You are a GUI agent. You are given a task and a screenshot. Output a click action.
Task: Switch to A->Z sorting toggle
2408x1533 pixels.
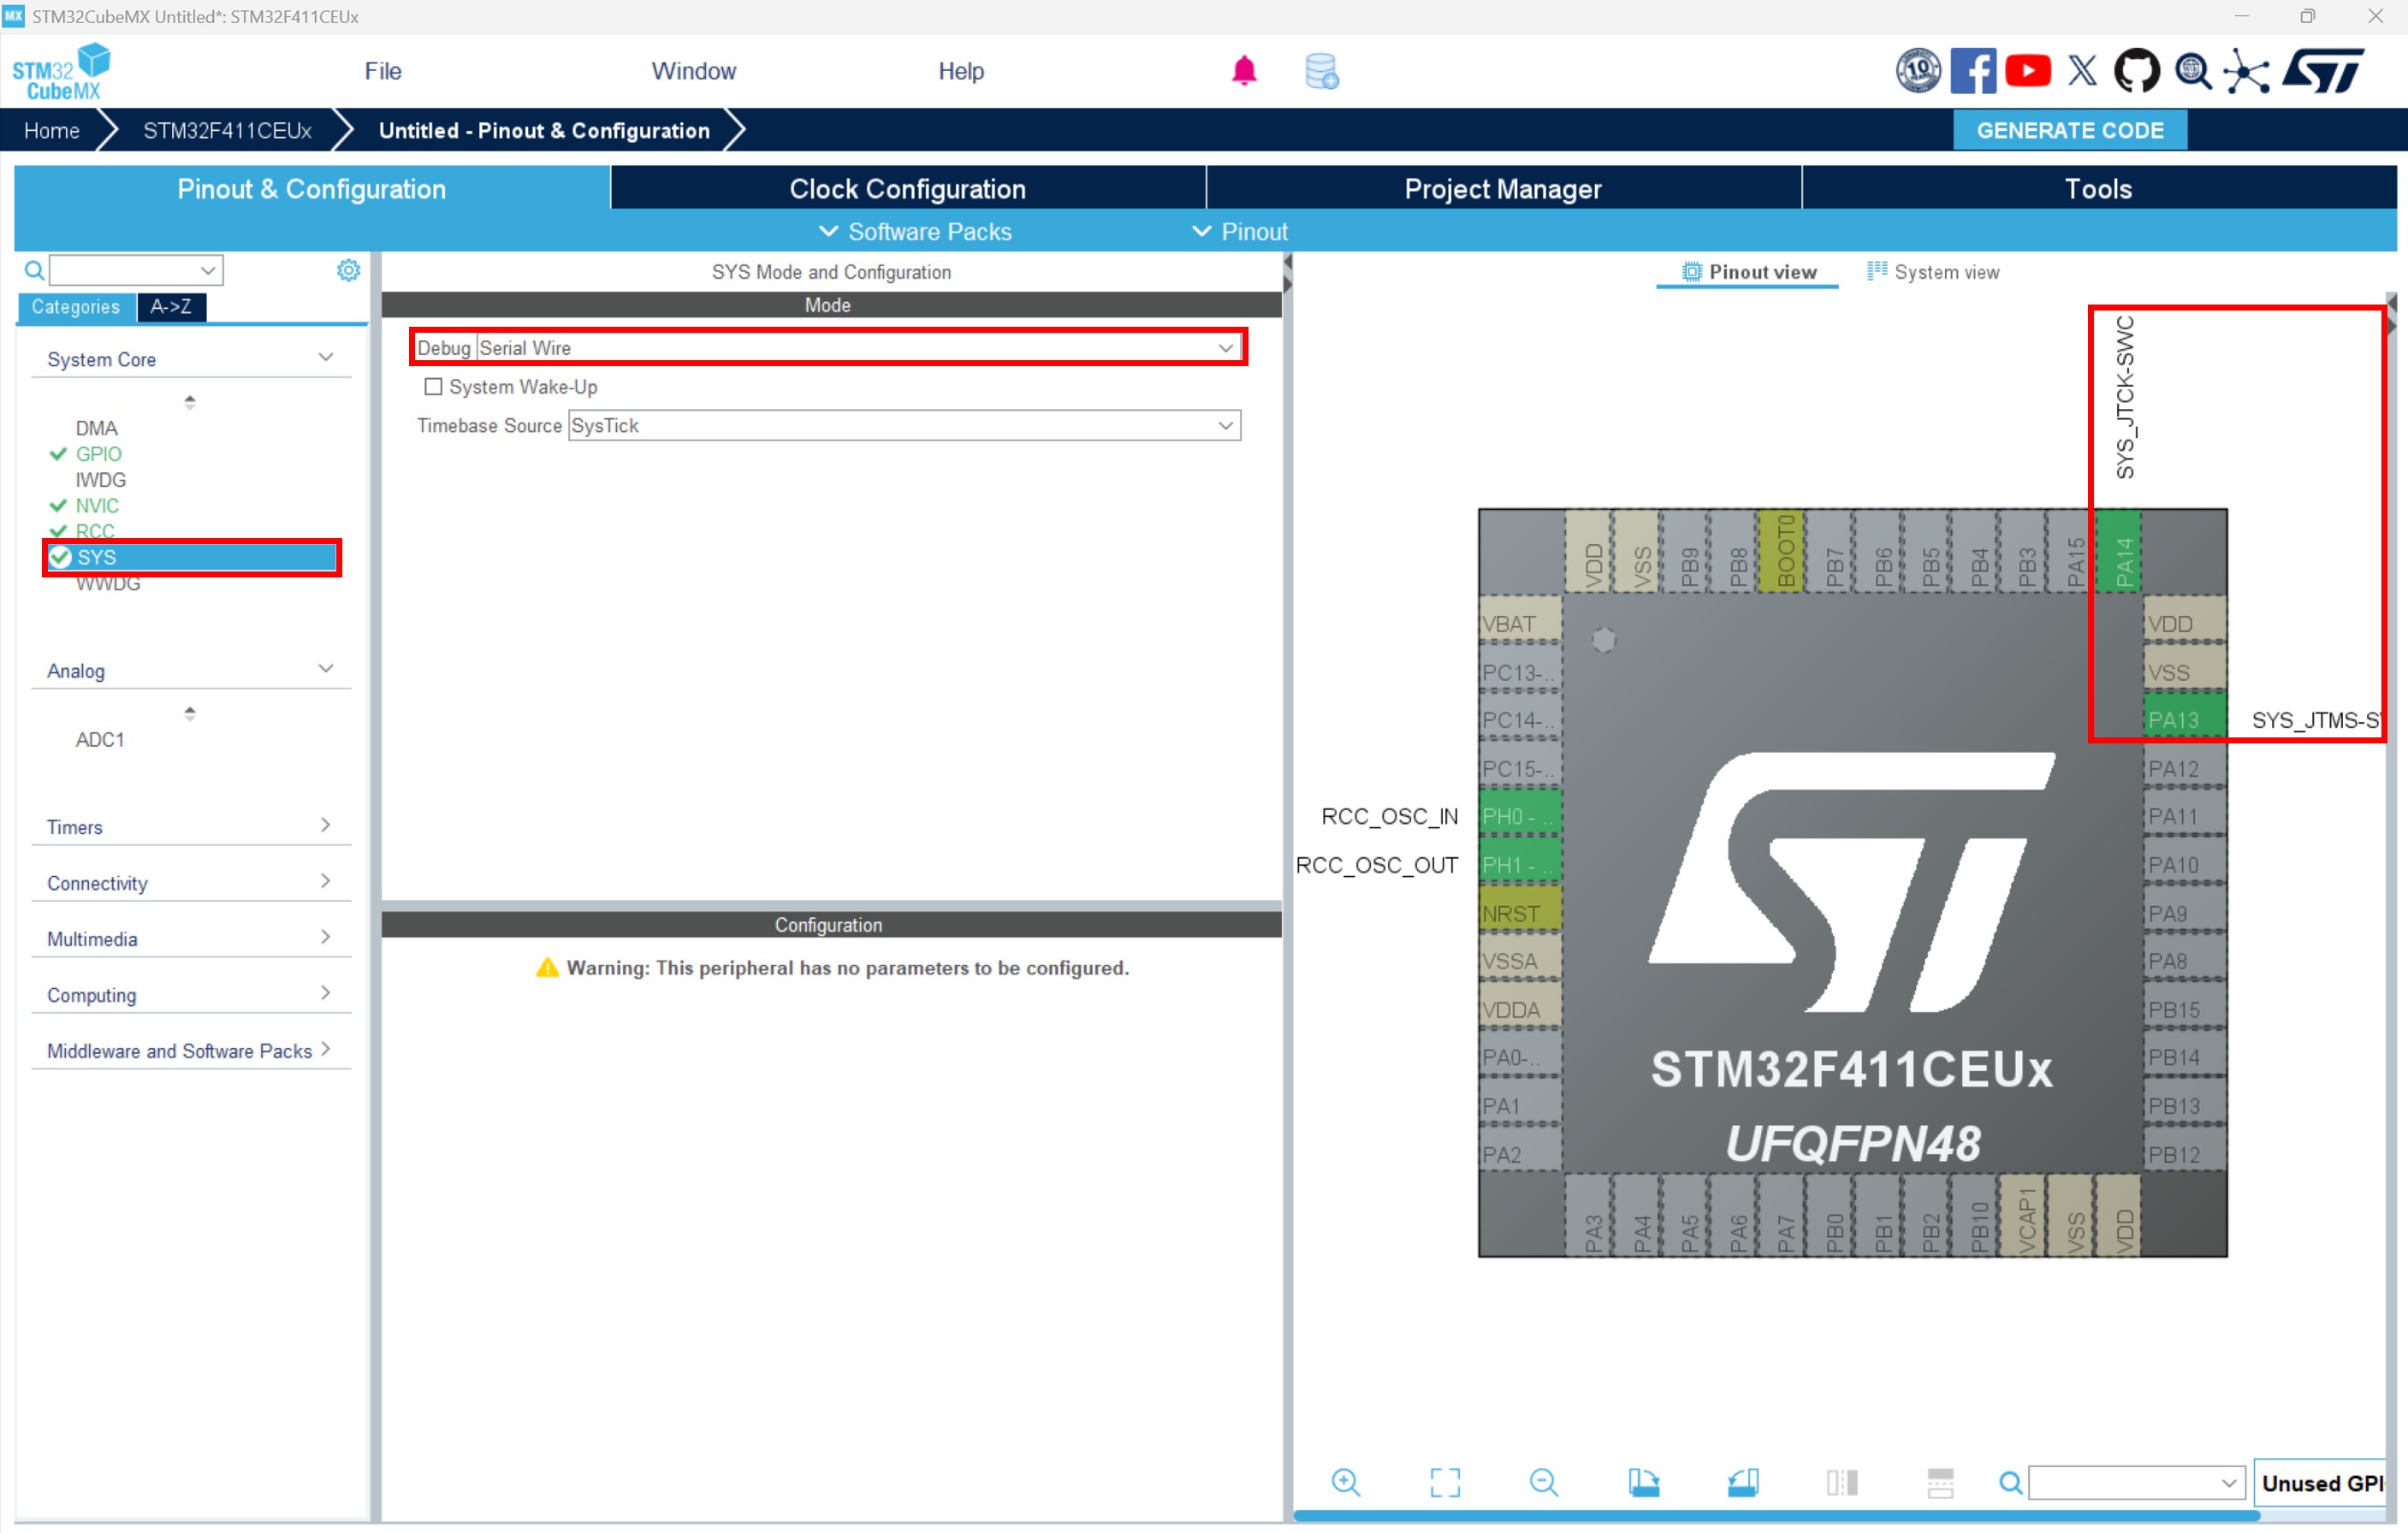click(171, 307)
